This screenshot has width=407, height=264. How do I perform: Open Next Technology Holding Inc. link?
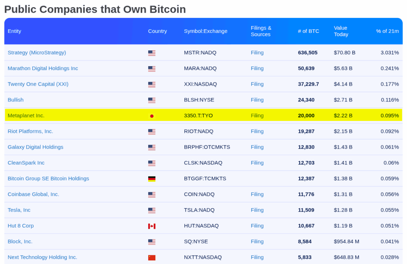(x=42, y=257)
